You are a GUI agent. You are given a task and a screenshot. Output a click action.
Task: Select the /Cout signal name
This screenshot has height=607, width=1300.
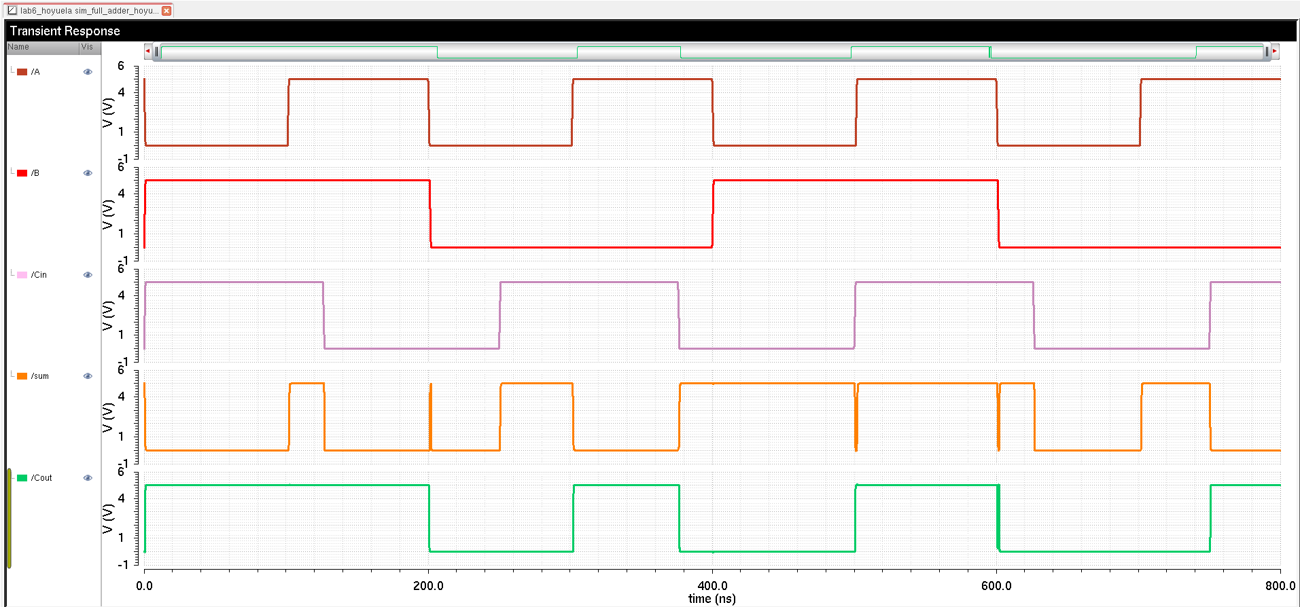coord(41,478)
